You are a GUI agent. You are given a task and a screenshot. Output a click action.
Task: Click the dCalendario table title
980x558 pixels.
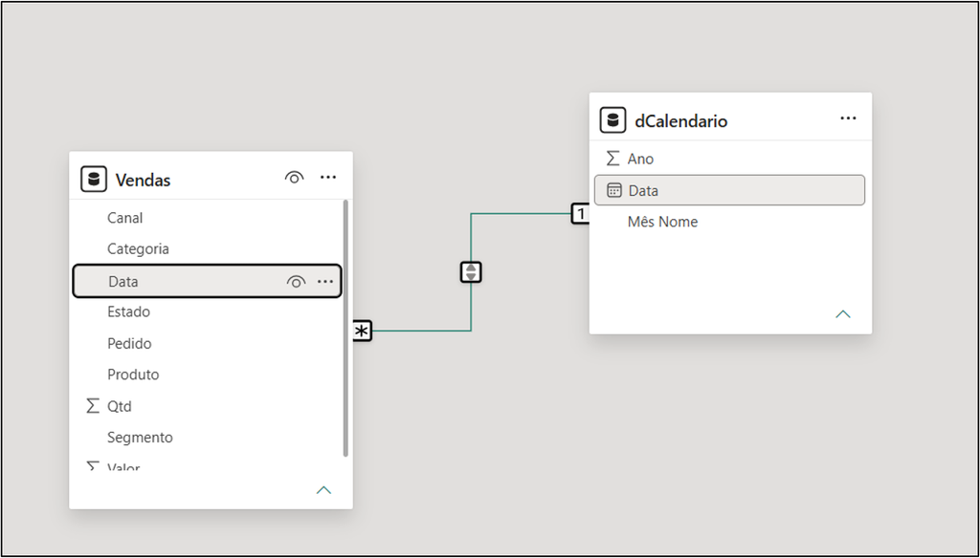(681, 121)
